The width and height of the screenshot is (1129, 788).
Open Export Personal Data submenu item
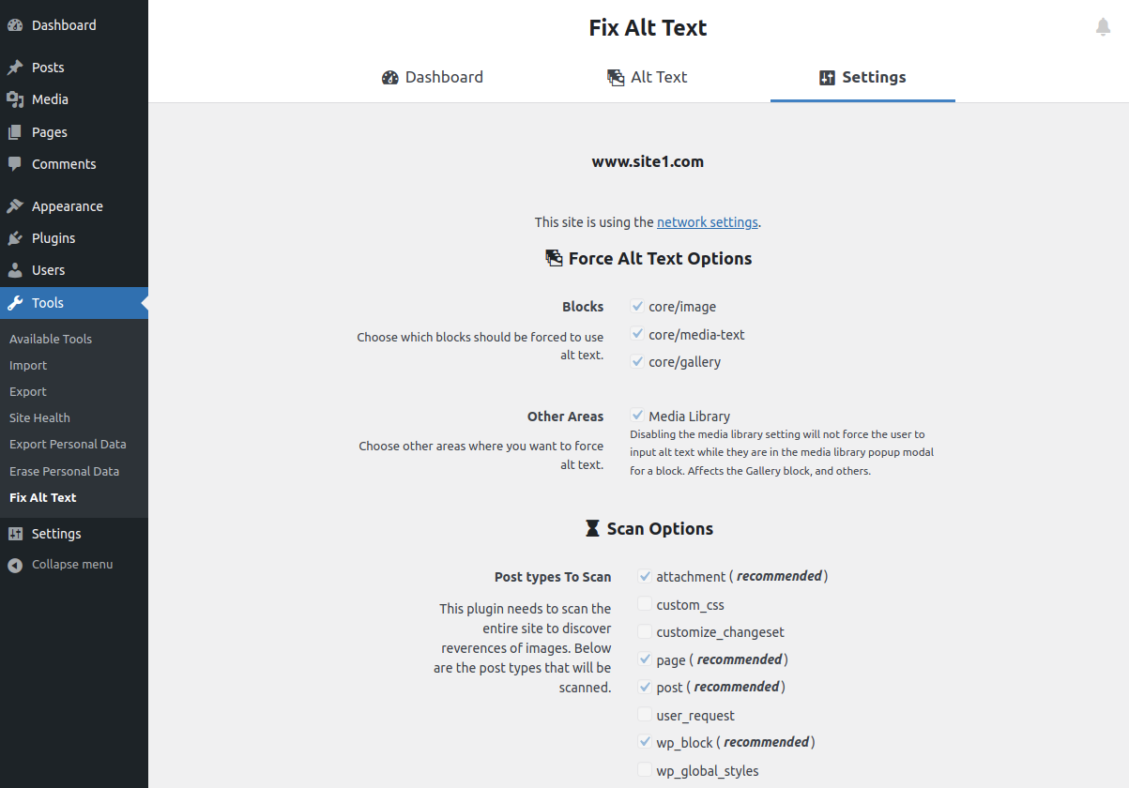(68, 444)
